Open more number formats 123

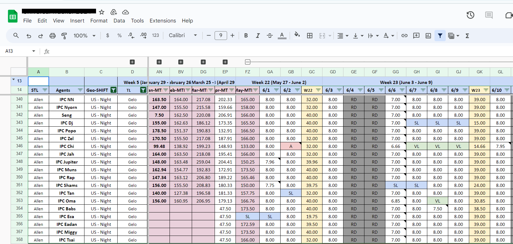pyautogui.click(x=155, y=36)
